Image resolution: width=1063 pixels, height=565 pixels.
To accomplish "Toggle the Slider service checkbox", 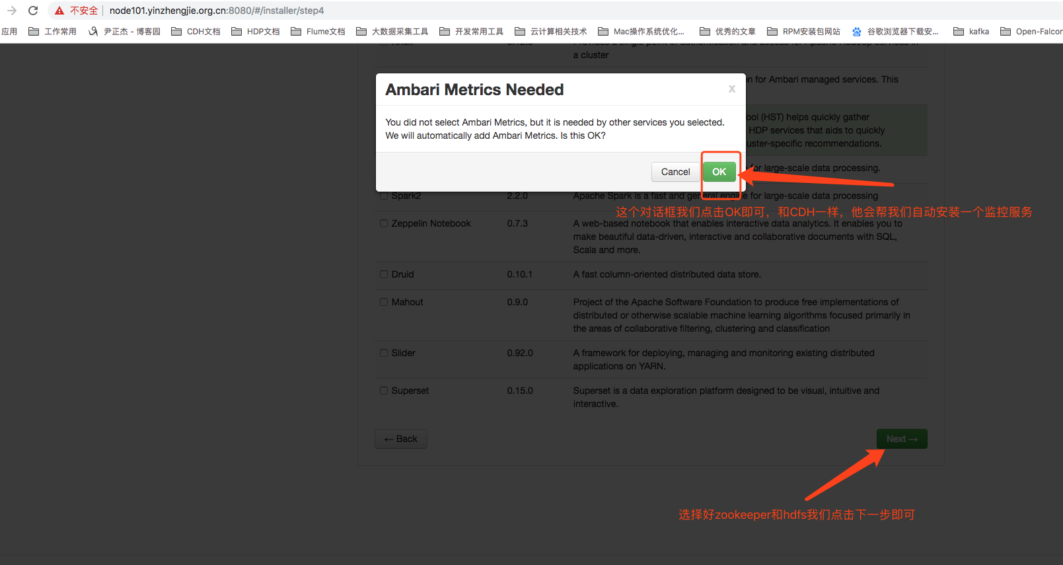I will (384, 353).
